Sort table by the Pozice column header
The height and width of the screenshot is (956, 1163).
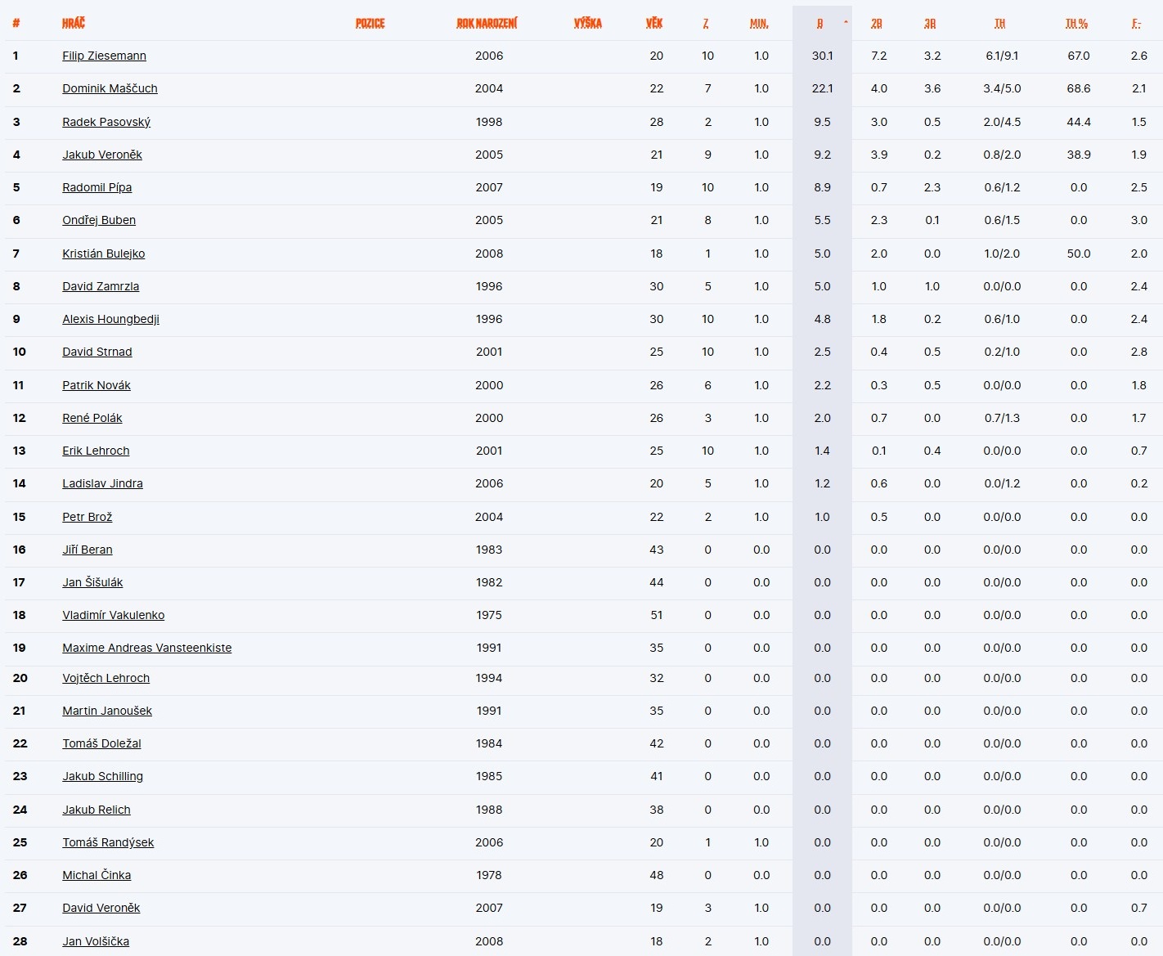click(370, 23)
